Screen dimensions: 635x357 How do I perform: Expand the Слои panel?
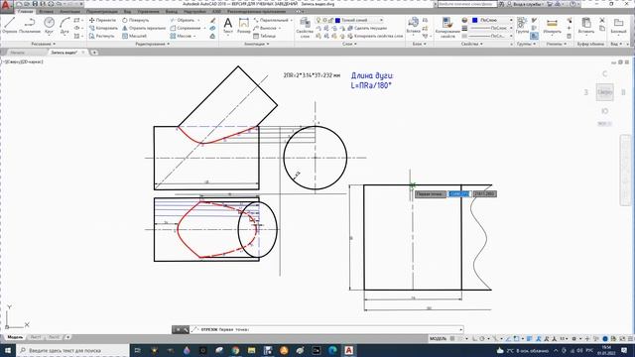point(349,44)
